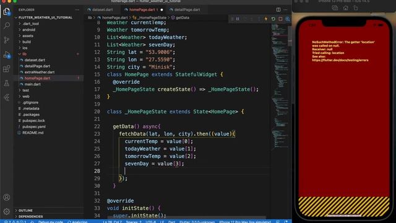The image size is (396, 223).
Task: Open the Search view in activity bar
Action: pos(7,25)
